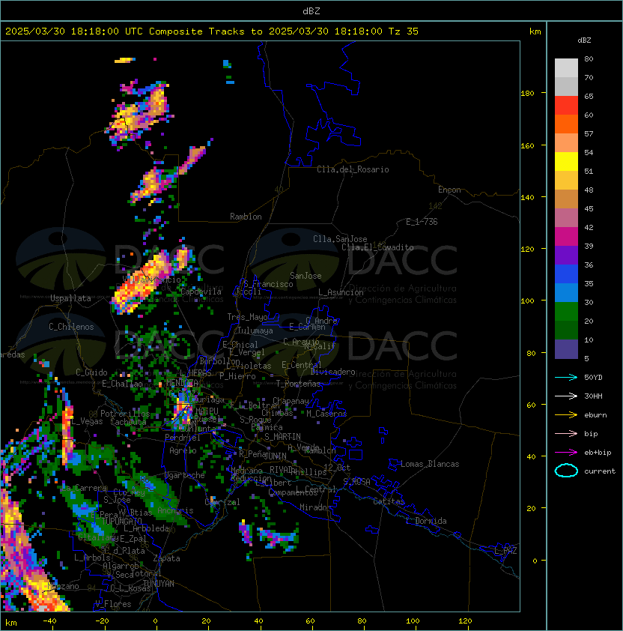
Task: Choose the bright green 20 dBZ legend swatch
Action: (566, 312)
